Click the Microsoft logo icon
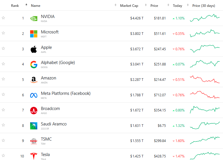 (x=34, y=34)
